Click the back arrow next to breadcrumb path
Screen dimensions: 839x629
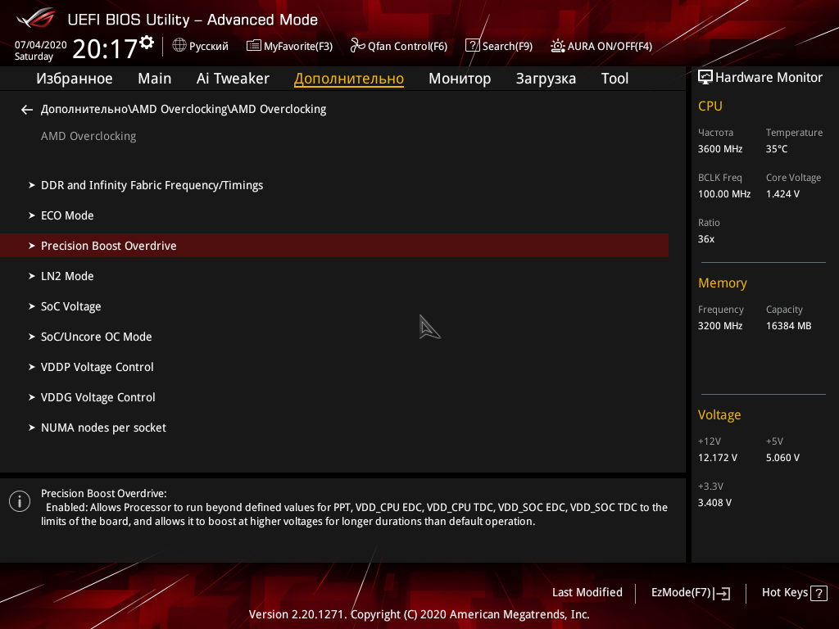click(x=27, y=110)
